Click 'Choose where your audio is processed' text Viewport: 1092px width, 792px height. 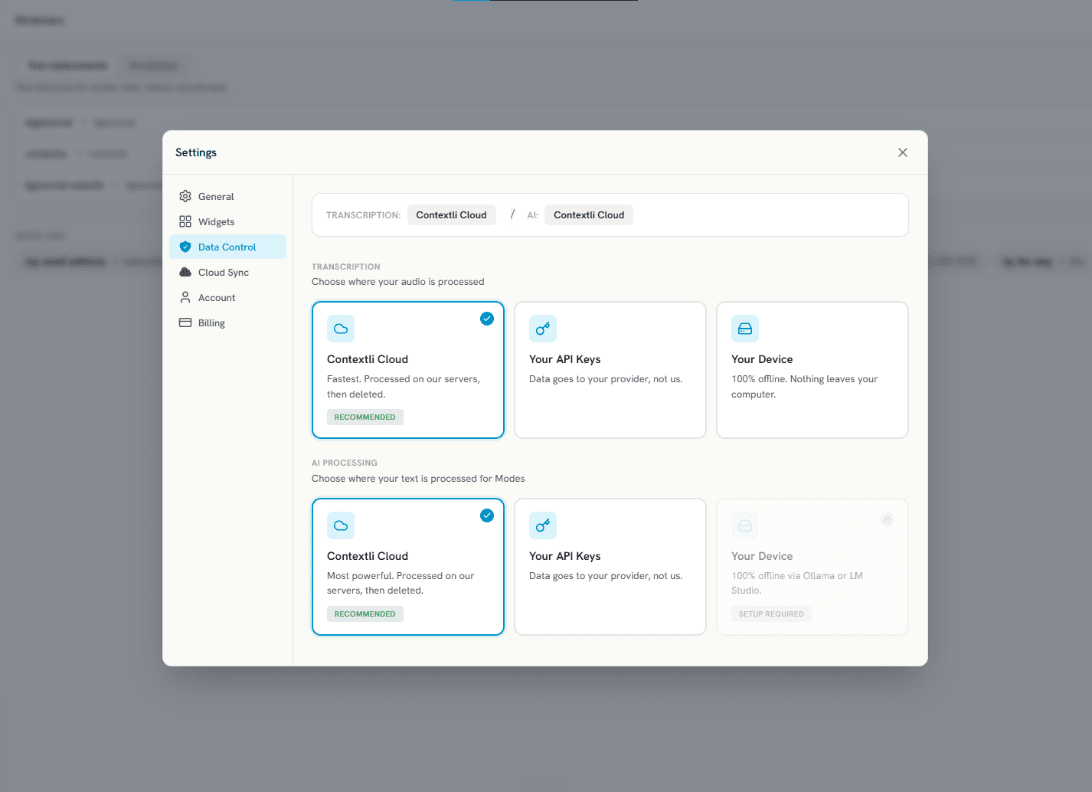click(398, 282)
